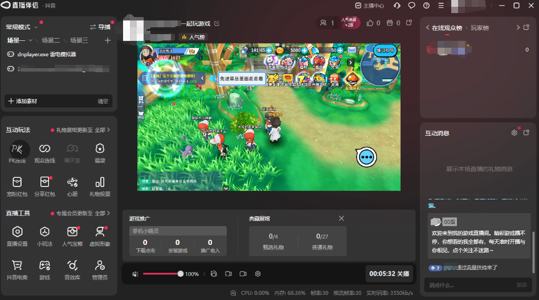The height and width of the screenshot is (300, 539).
Task: Open 抖音电商 e-commerce
Action: tap(17, 270)
